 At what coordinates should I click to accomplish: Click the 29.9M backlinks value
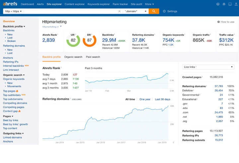coord(109,40)
